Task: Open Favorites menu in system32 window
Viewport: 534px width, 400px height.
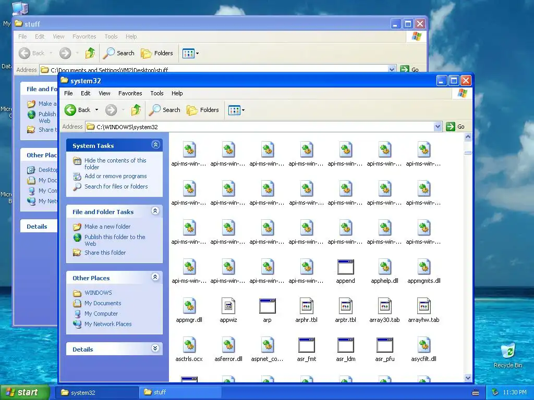Action: pyautogui.click(x=130, y=93)
